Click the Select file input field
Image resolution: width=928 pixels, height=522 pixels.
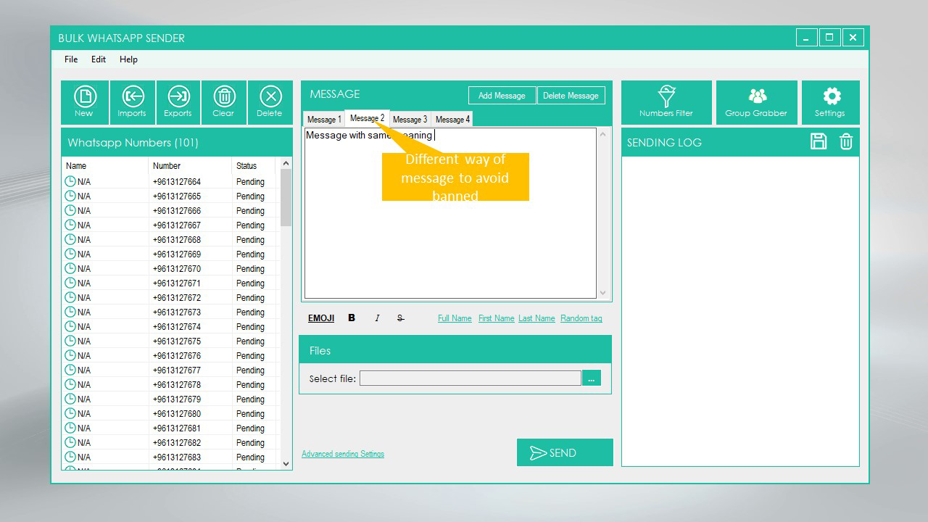470,378
